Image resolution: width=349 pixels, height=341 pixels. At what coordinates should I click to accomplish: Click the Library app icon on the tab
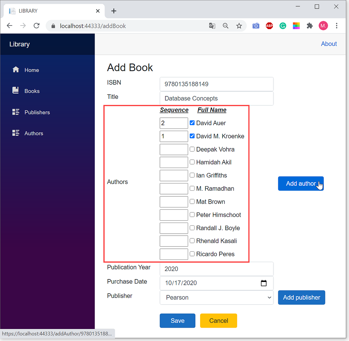[x=12, y=11]
